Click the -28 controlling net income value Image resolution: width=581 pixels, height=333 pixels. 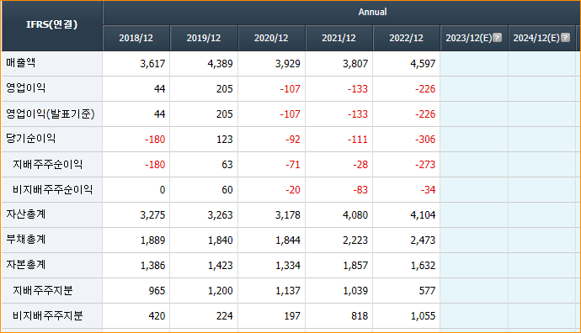(x=360, y=165)
